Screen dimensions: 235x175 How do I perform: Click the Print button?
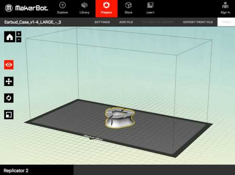tap(226, 22)
